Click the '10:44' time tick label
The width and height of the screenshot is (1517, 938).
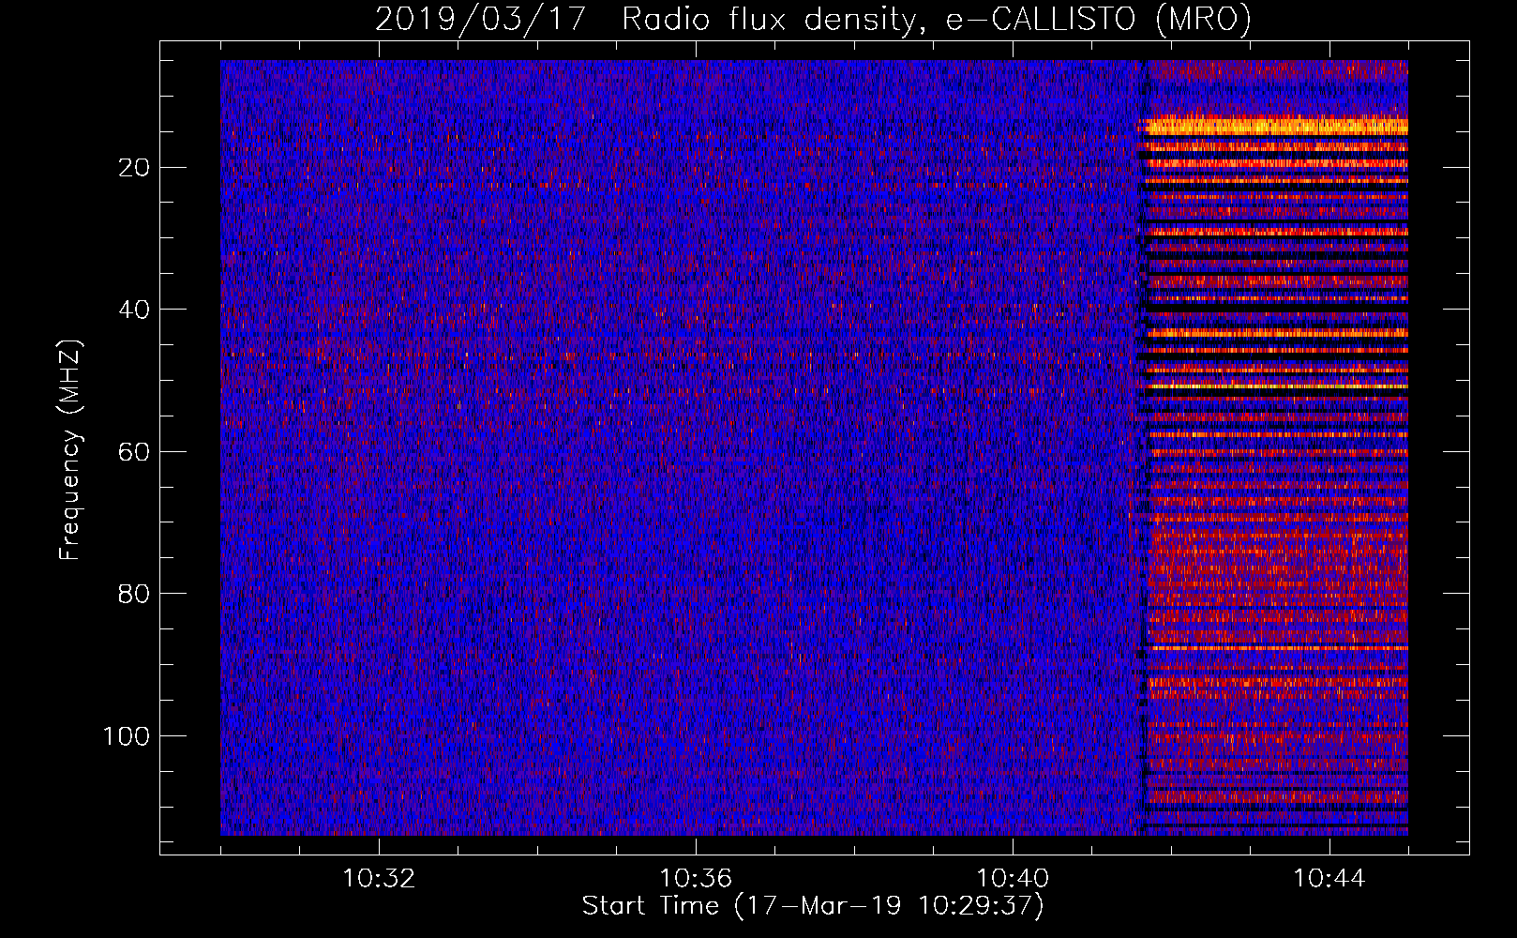pos(1329,879)
